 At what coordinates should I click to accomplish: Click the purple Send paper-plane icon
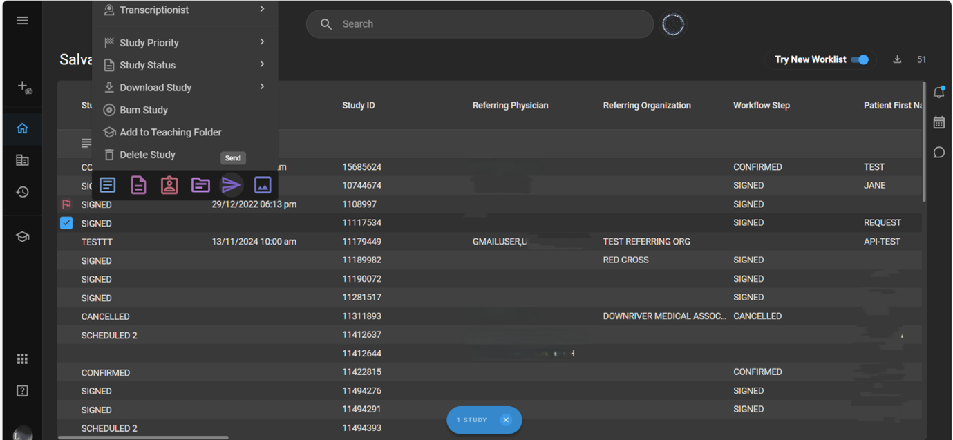click(232, 185)
